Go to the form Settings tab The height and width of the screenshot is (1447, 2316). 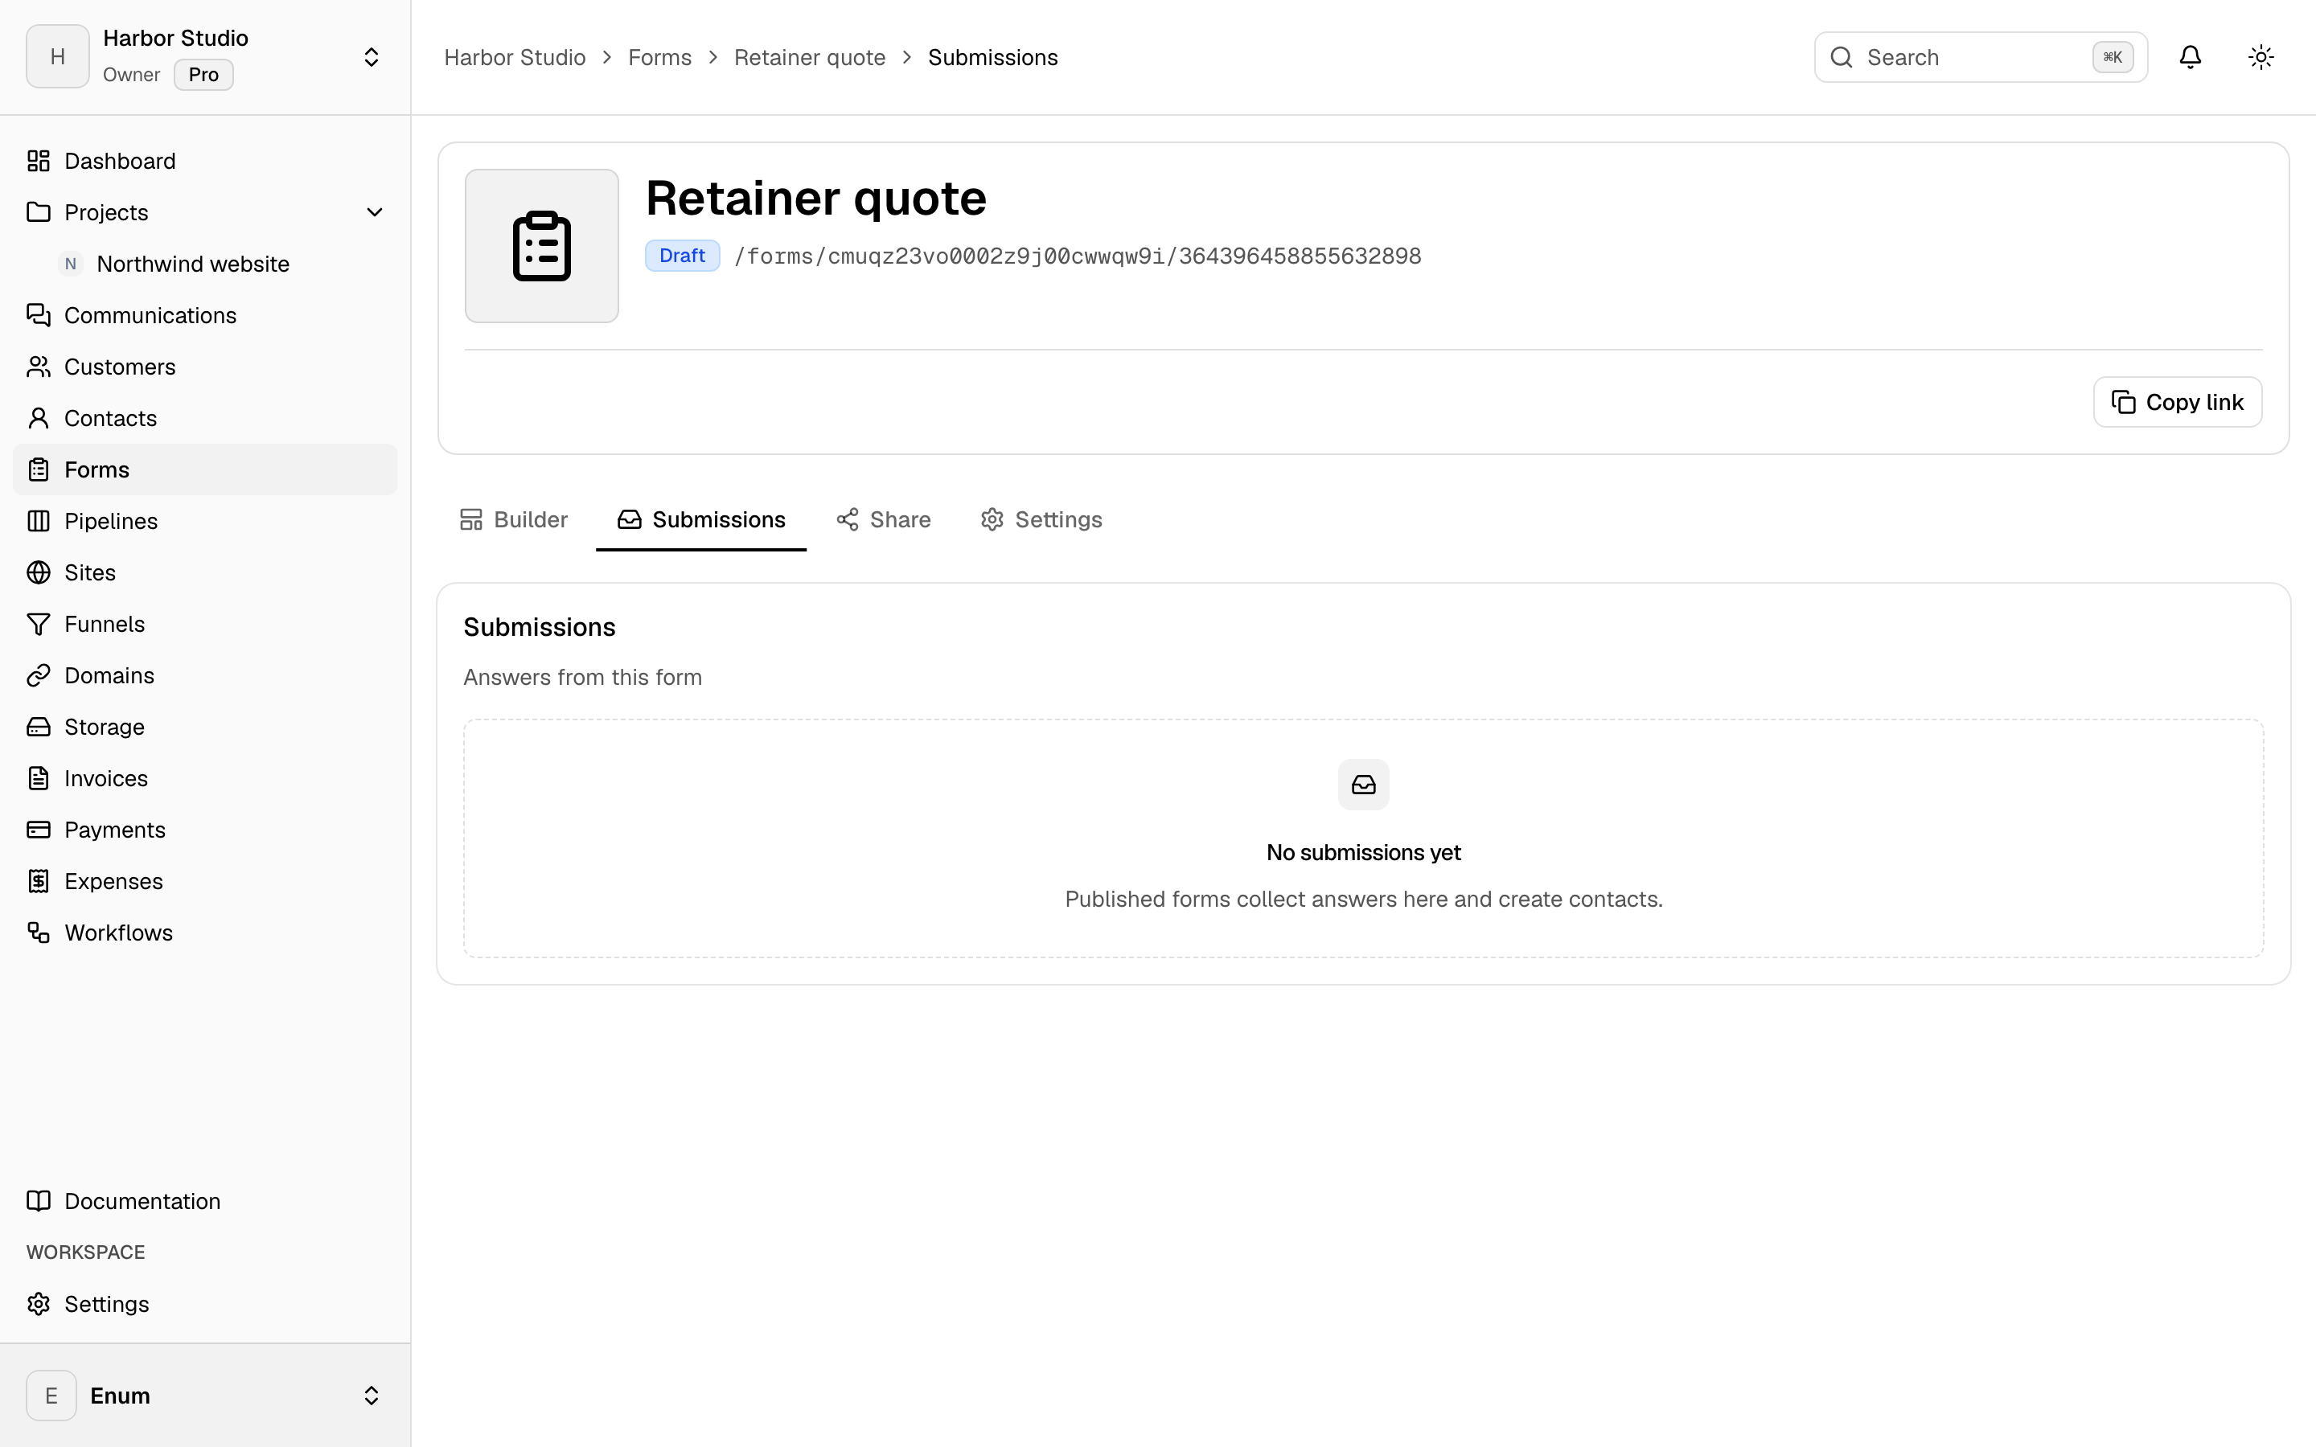(1041, 519)
